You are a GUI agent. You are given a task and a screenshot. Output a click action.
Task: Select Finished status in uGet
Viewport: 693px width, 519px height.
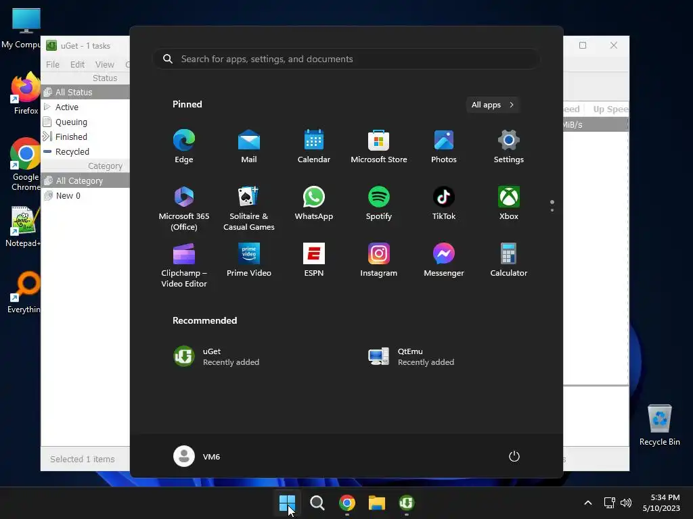click(x=85, y=137)
